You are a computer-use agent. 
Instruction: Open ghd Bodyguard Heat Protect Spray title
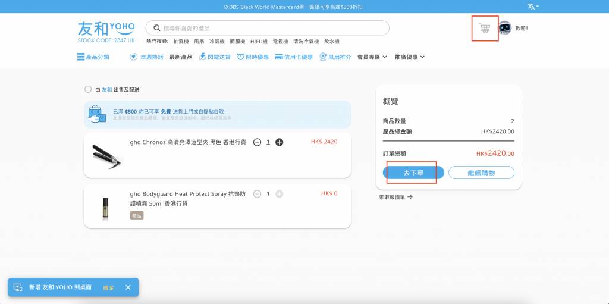pos(188,199)
